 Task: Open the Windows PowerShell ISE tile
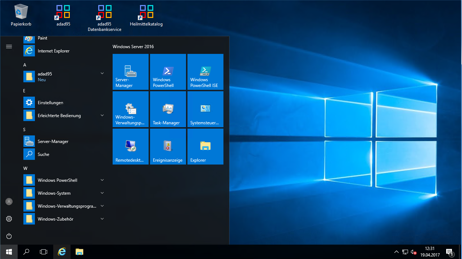(x=205, y=72)
